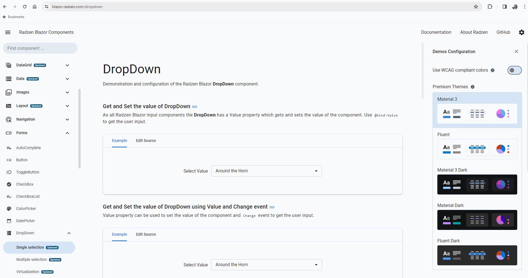
Task: Expand the Data component group
Action: click(x=67, y=79)
